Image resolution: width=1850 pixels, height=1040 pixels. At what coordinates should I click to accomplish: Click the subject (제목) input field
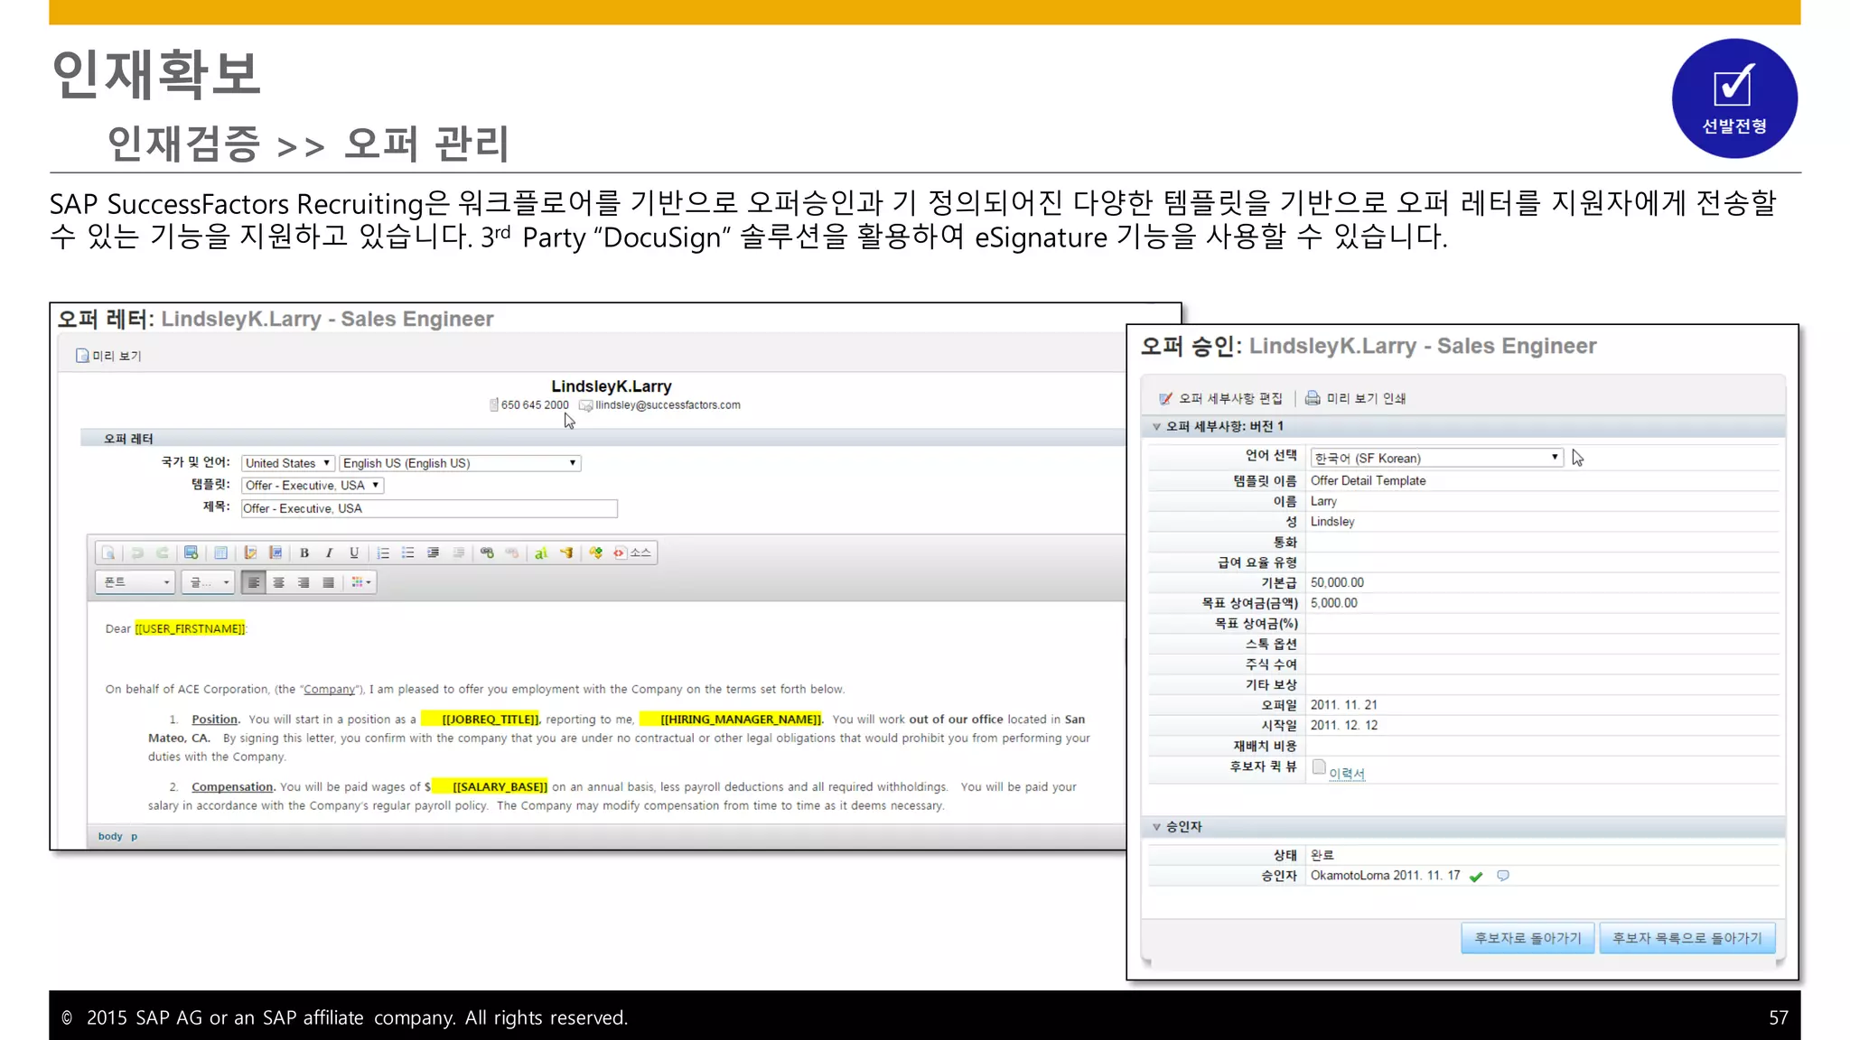(429, 509)
